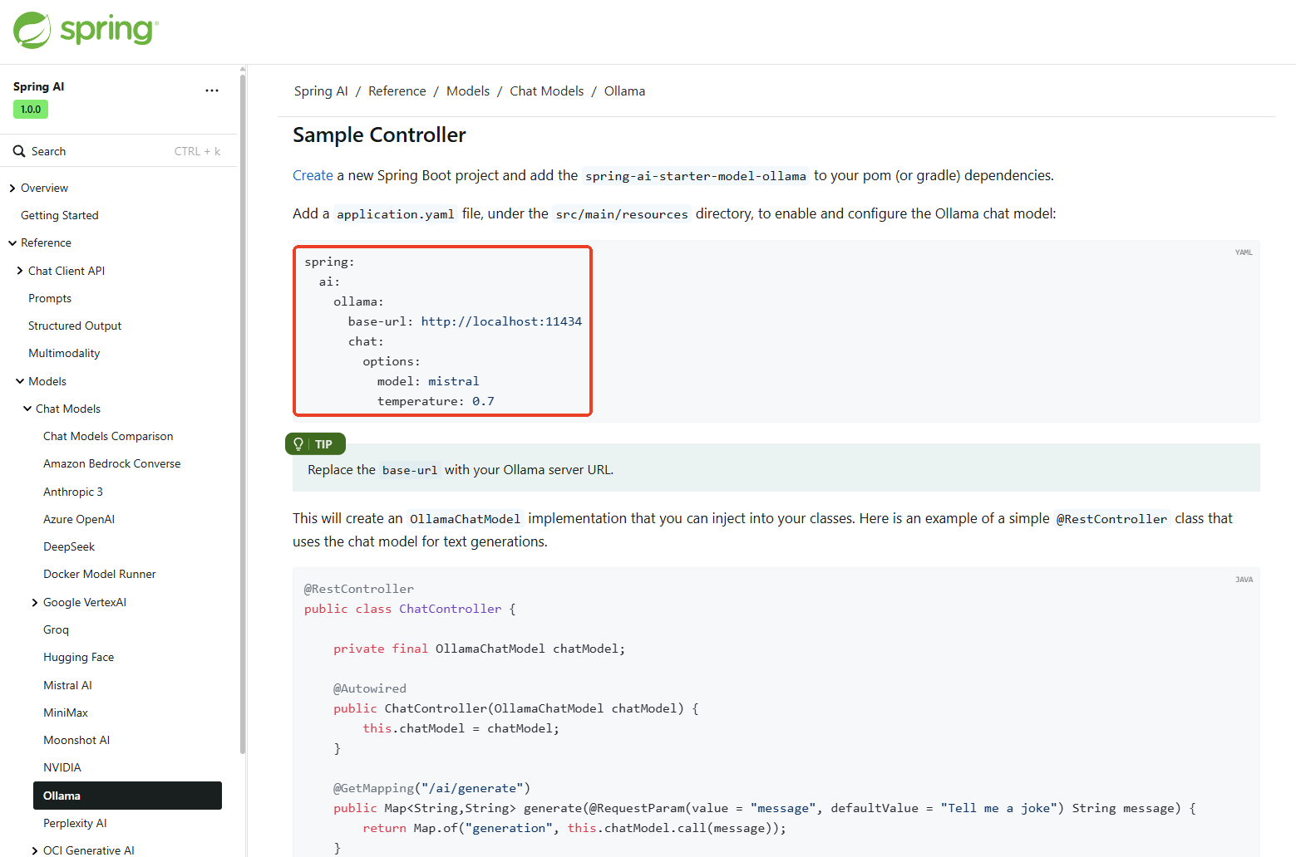The width and height of the screenshot is (1296, 857).
Task: Open Chat Models Comparison page
Action: tap(108, 436)
